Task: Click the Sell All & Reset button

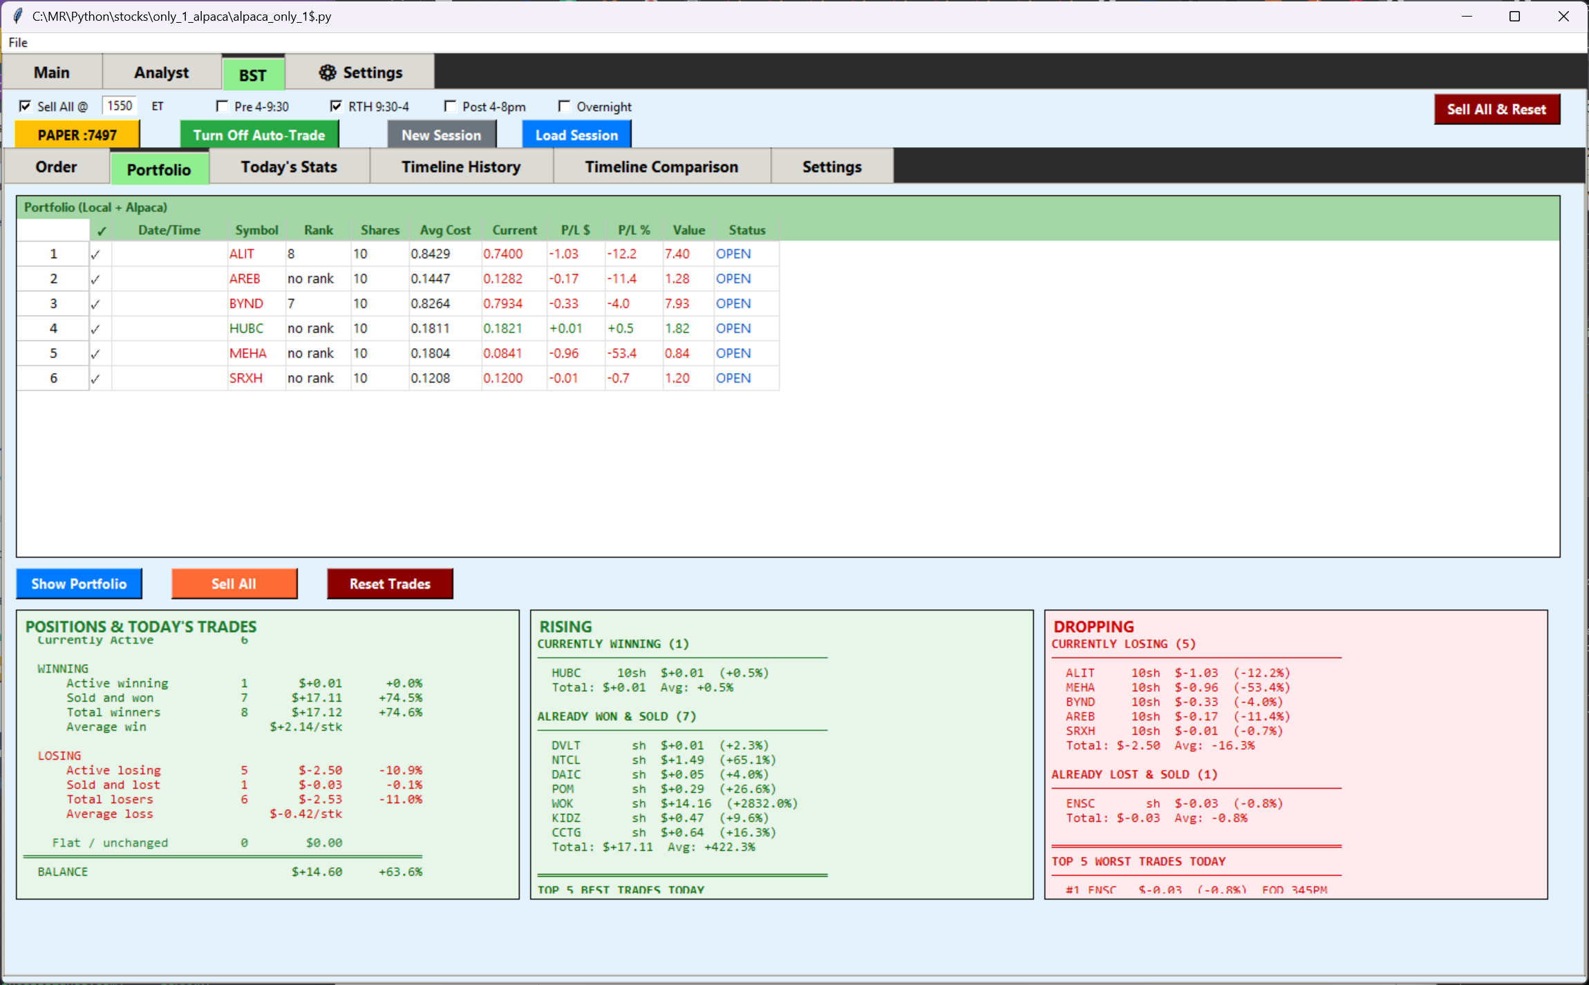Action: tap(1496, 109)
